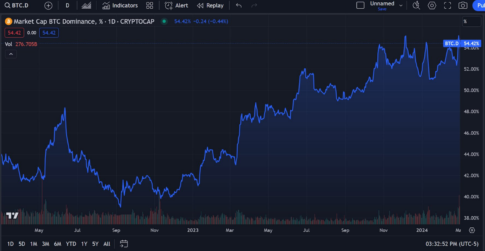Select layout setup square icon

tap(360, 5)
